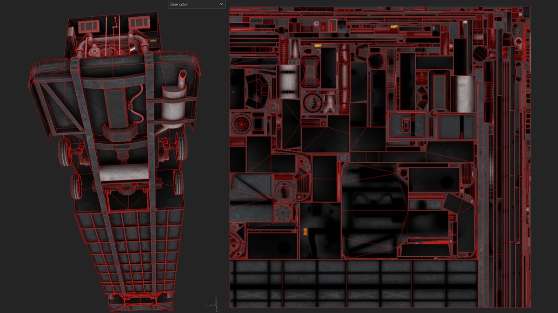The height and width of the screenshot is (313, 558).
Task: Click a tiled panel in bottom UV row
Action: 299,271
